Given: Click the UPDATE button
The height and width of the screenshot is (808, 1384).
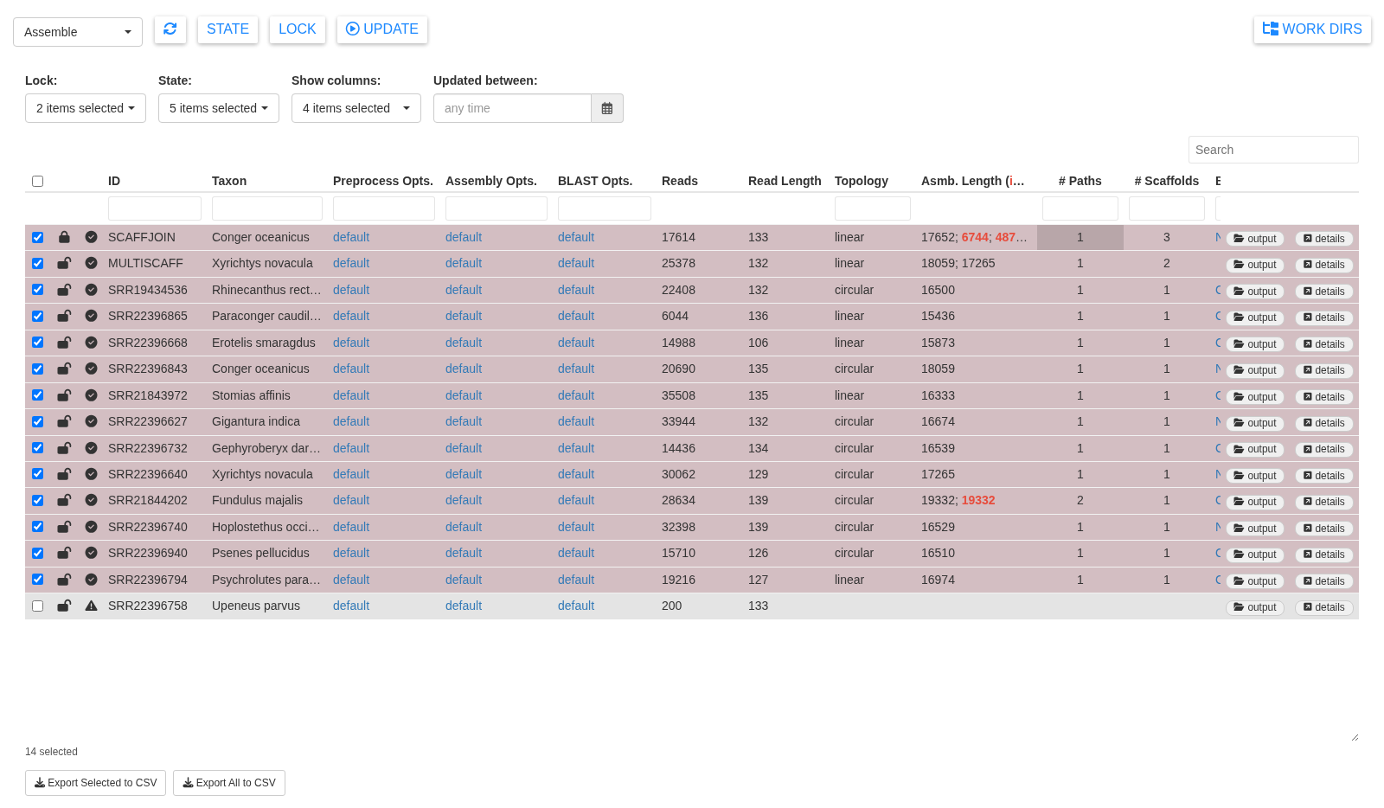Looking at the screenshot, I should (382, 29).
